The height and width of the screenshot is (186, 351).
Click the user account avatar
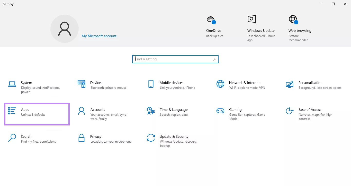(64, 28)
